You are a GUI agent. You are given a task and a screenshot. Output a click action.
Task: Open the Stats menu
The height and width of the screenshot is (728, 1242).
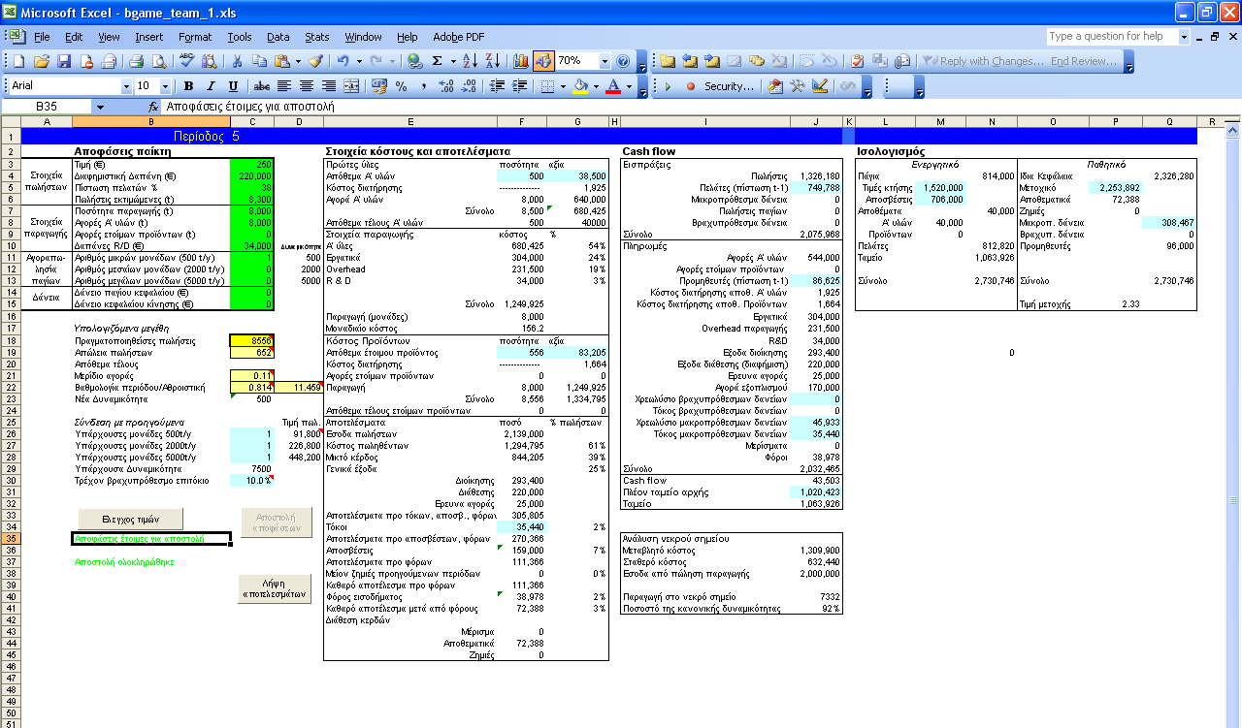(317, 37)
